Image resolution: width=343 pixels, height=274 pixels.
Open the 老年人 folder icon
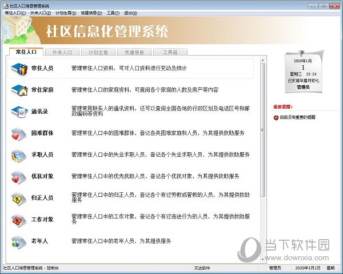click(x=19, y=241)
